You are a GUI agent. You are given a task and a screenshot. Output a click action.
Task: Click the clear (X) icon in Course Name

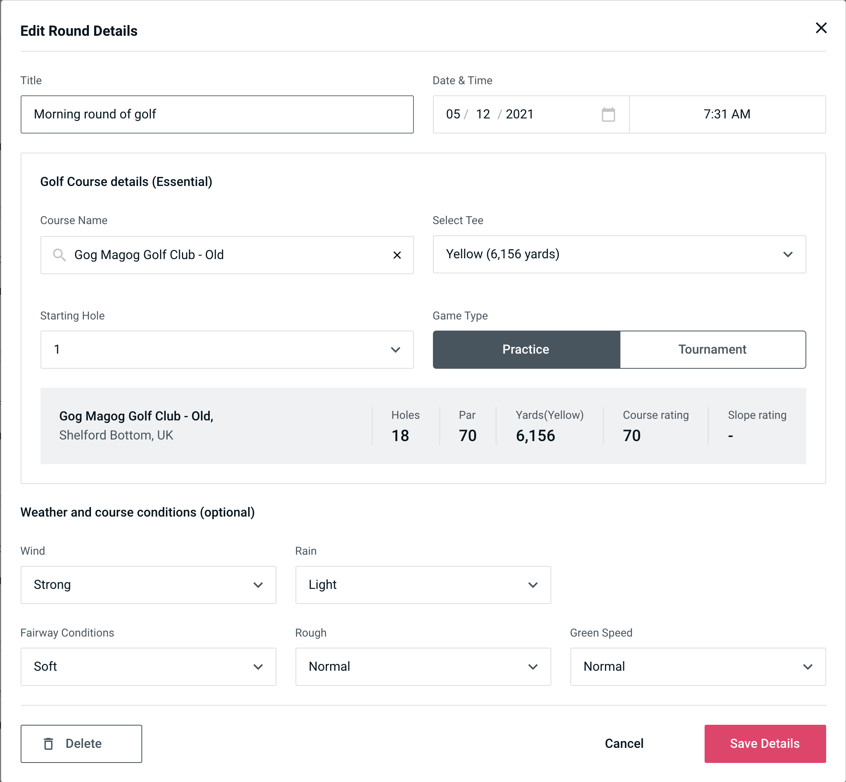click(398, 254)
